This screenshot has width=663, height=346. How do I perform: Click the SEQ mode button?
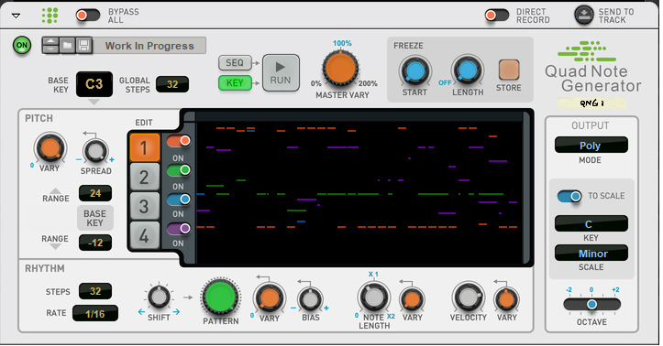[235, 63]
